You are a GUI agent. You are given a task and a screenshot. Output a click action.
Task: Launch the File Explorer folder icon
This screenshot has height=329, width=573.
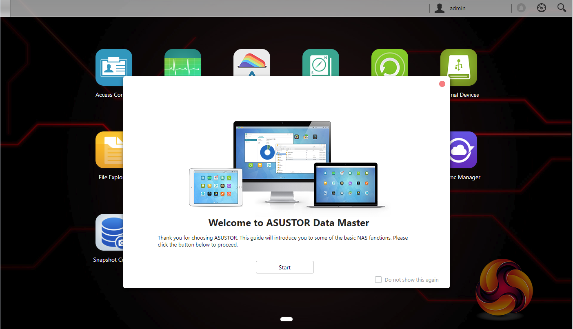click(x=109, y=150)
